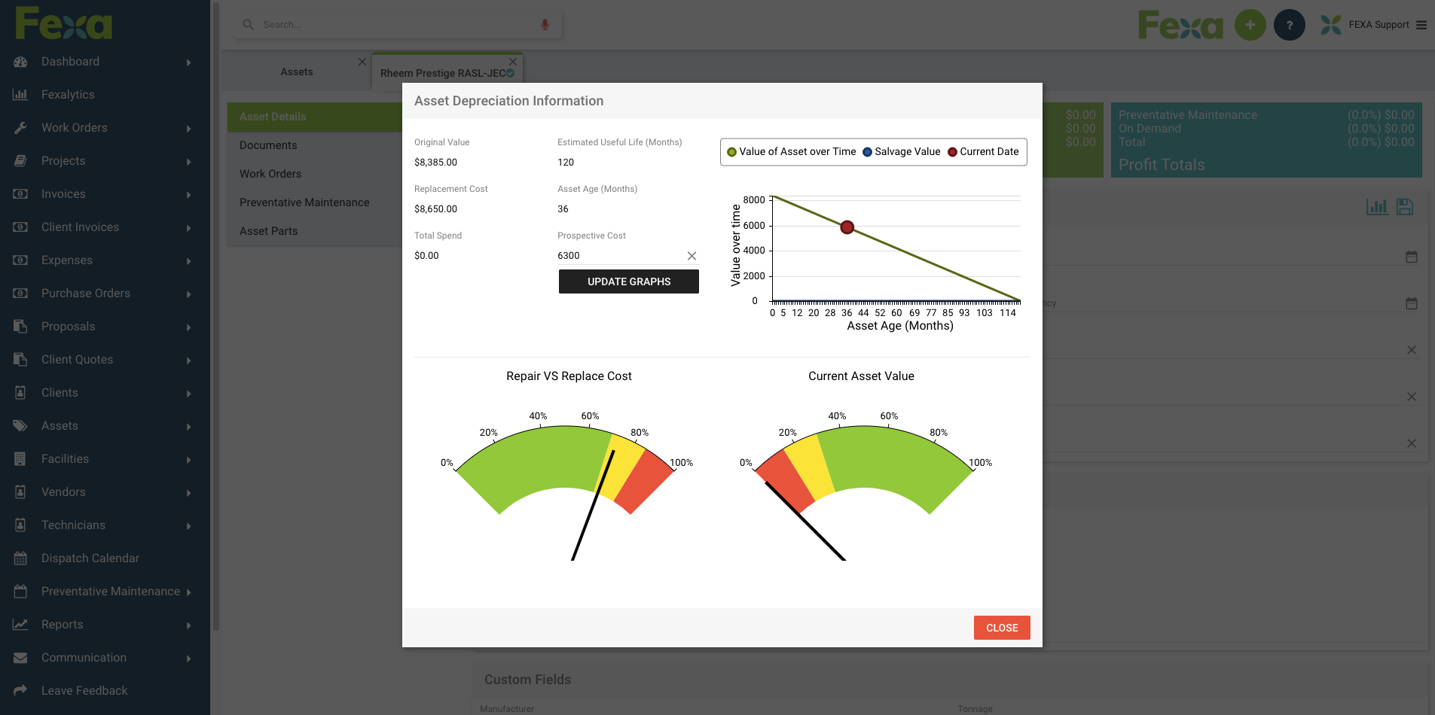Open the help question mark icon
Viewport: 1435px width, 715px height.
pyautogui.click(x=1289, y=24)
